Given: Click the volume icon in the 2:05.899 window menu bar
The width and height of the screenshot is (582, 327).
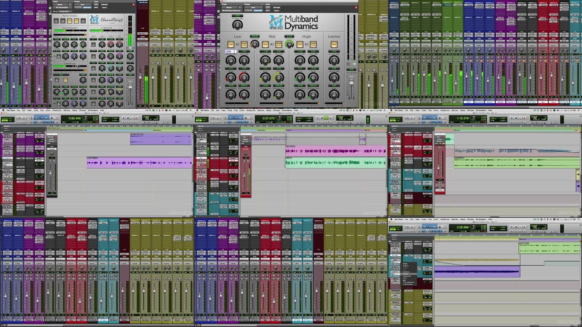Looking at the screenshot, I should tap(558, 219).
